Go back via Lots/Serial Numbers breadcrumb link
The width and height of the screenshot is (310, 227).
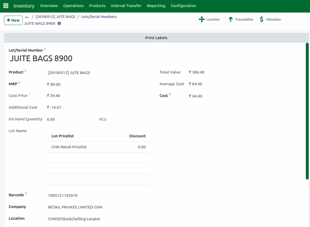(98, 17)
